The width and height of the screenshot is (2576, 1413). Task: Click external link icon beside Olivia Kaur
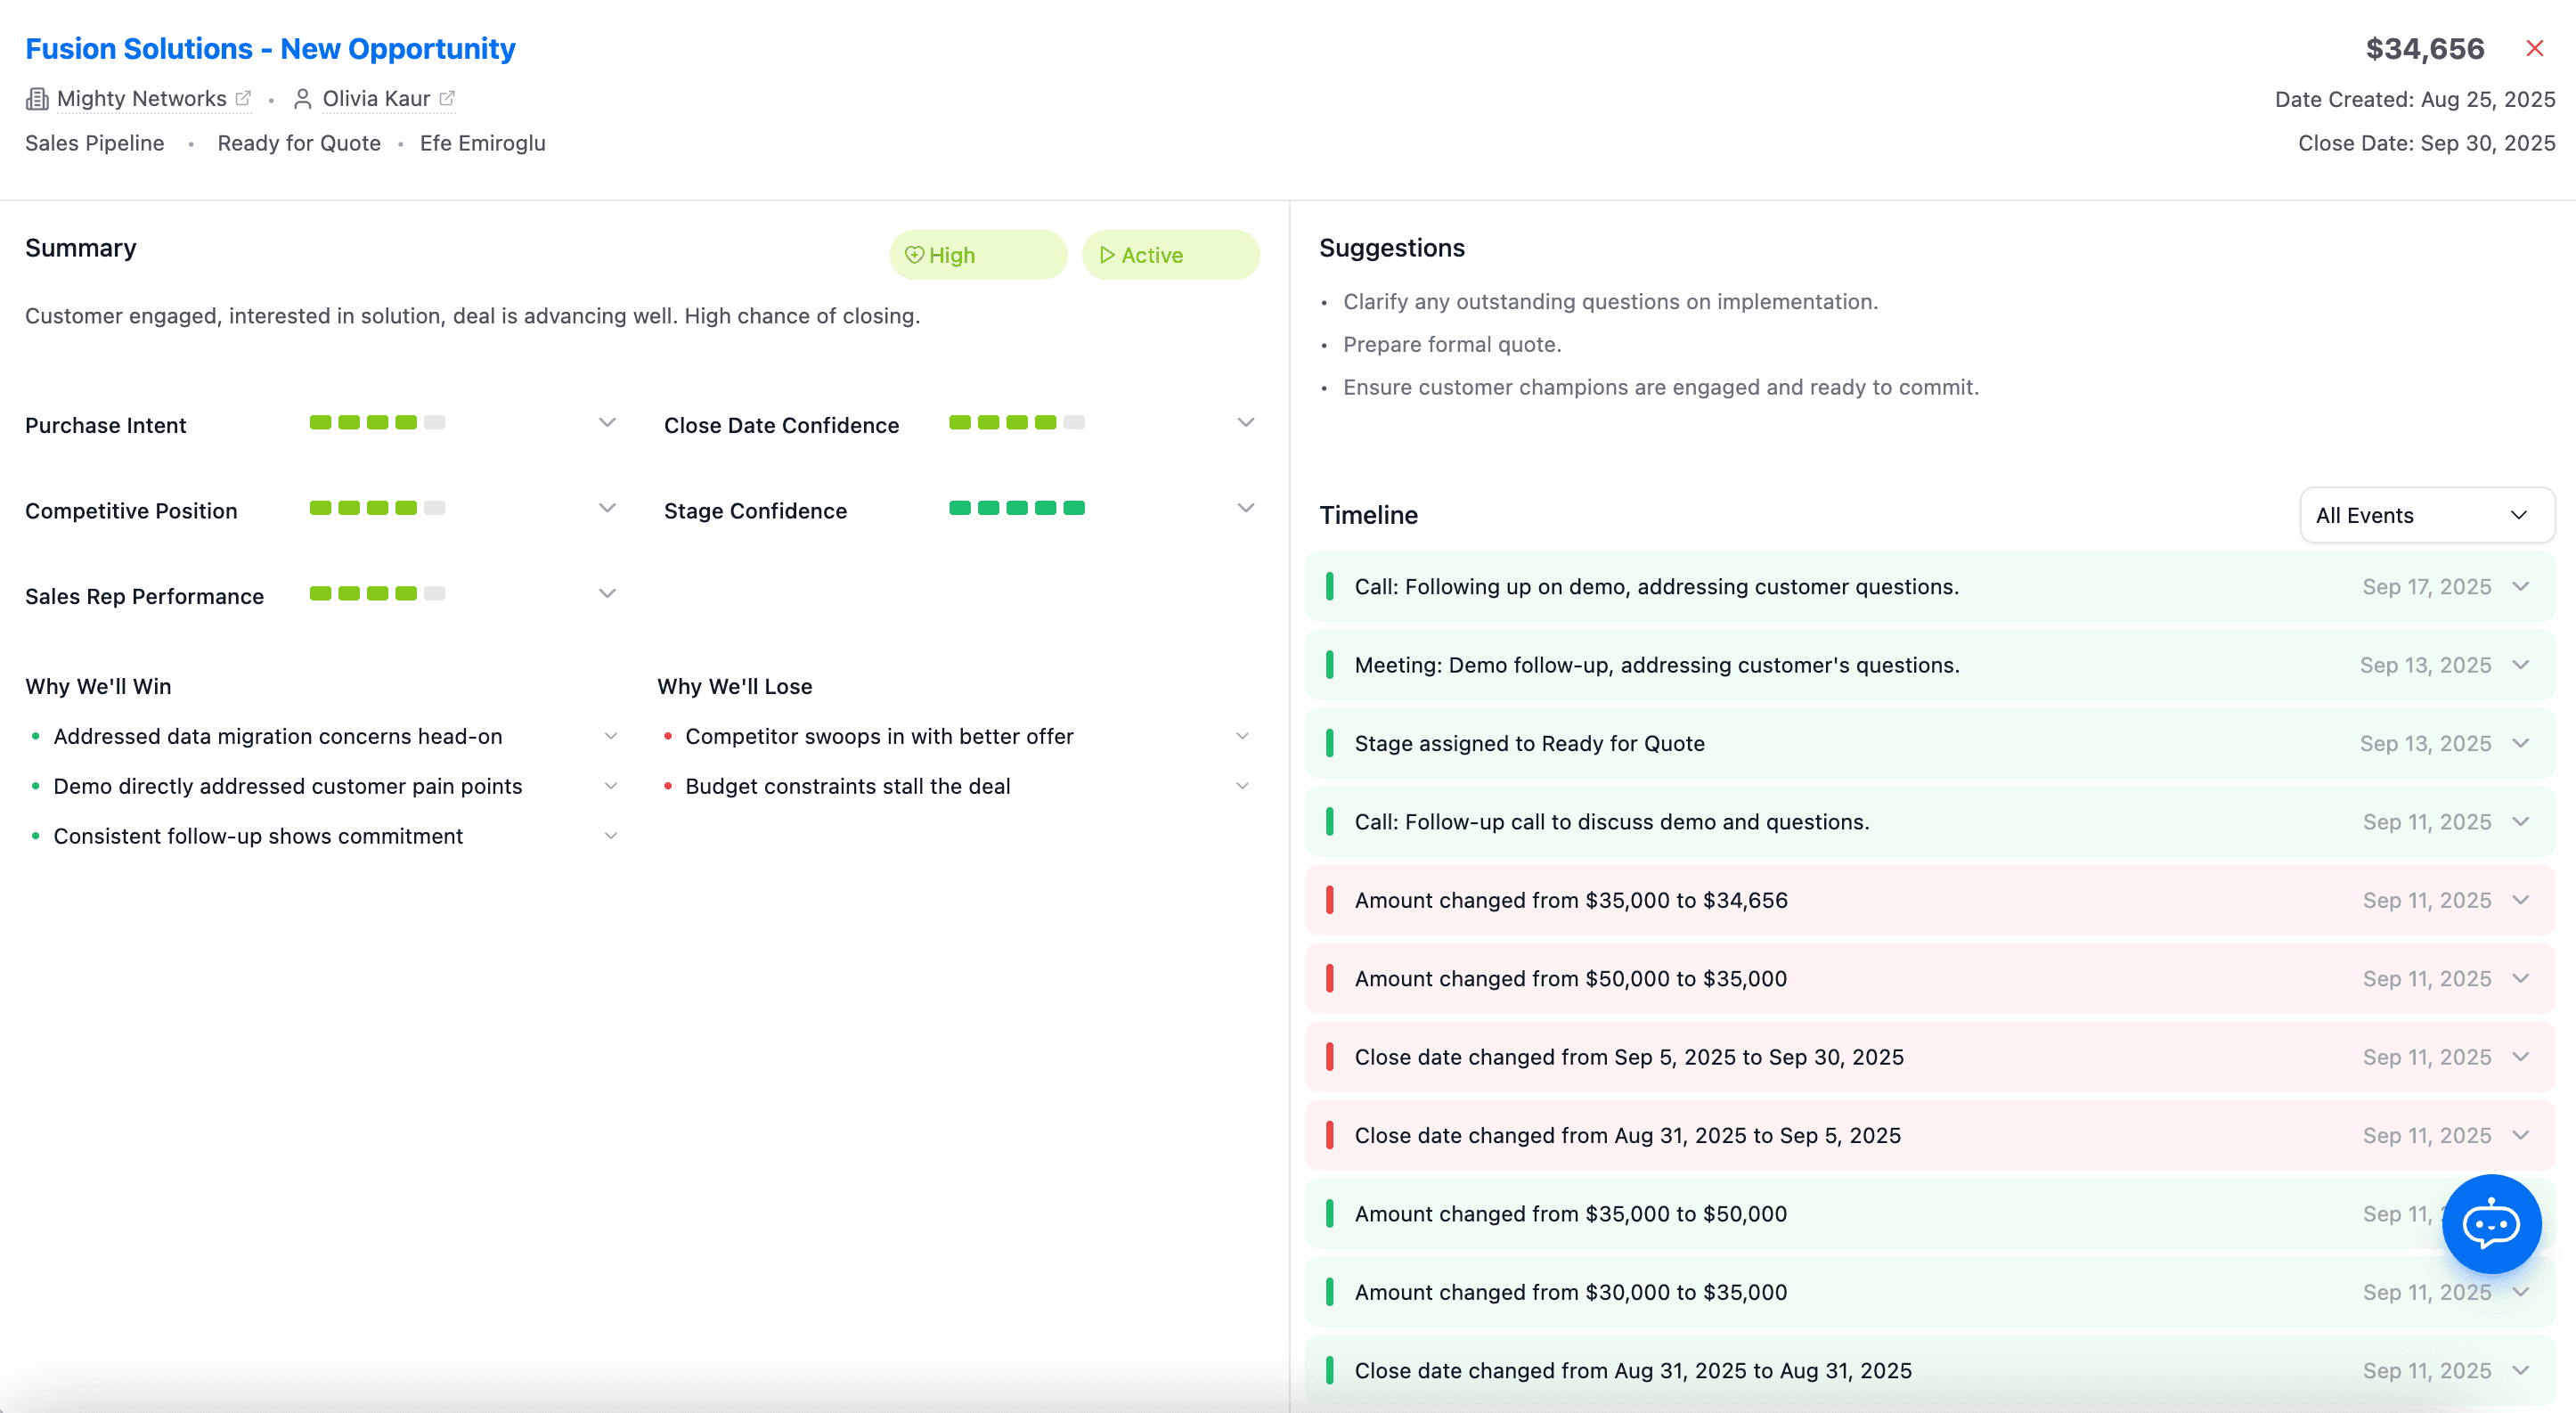(x=447, y=98)
